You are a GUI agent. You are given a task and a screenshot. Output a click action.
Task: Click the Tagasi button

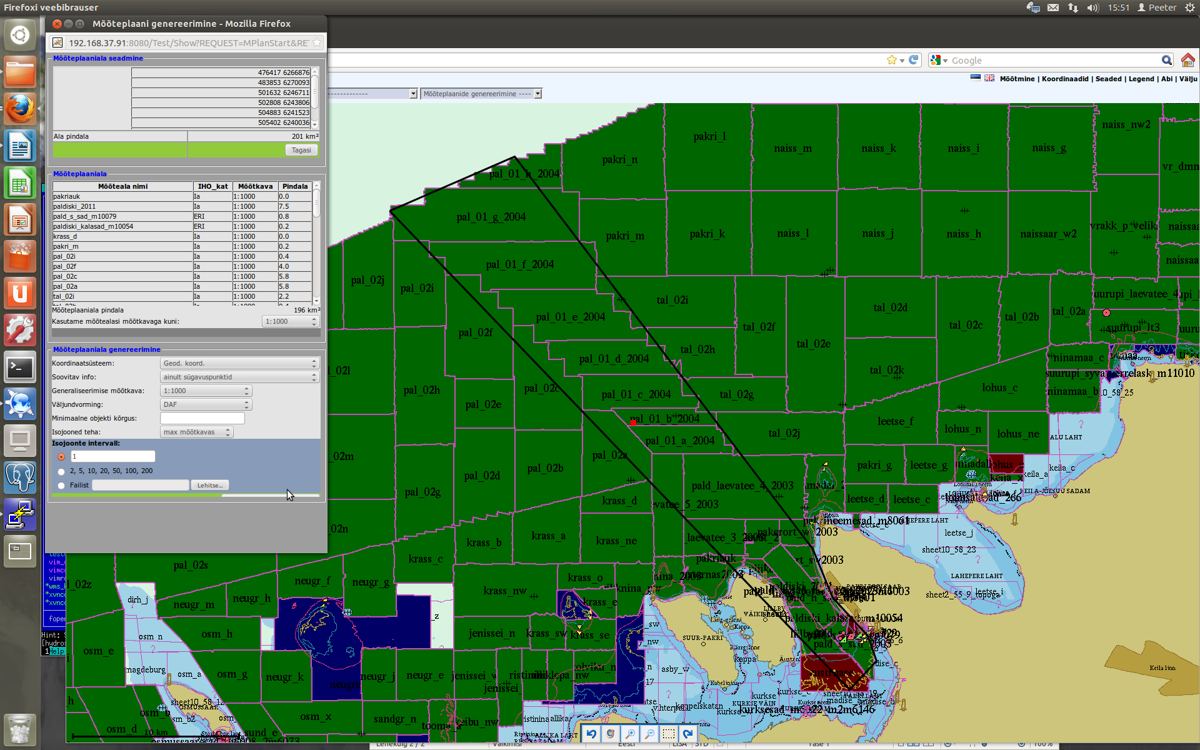pyautogui.click(x=301, y=150)
